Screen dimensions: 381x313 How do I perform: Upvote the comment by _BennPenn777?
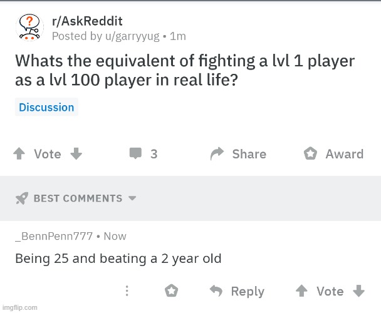(x=301, y=291)
